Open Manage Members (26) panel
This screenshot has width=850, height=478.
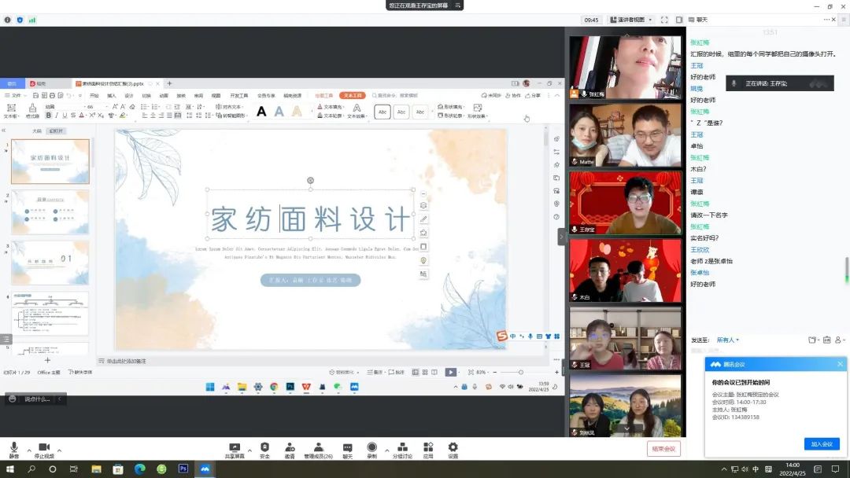(x=318, y=450)
